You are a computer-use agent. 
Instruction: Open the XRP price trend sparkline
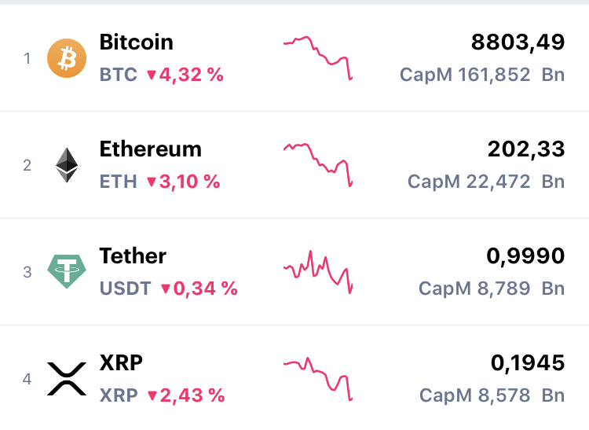click(318, 378)
